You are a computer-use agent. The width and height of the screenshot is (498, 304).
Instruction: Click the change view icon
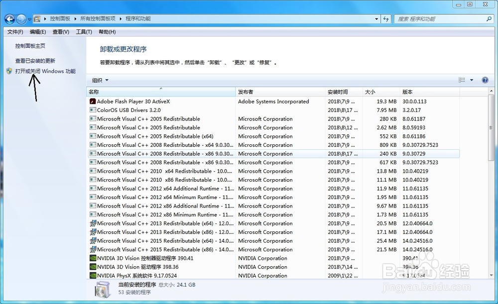point(462,80)
